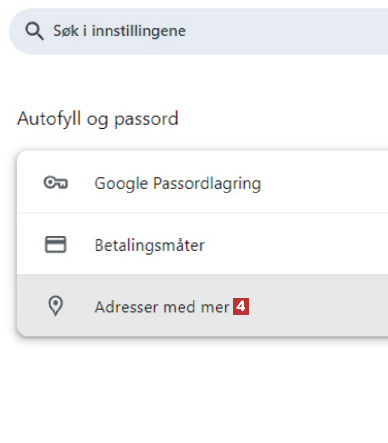
Task: Click the red number 4 badge
Action: [241, 307]
